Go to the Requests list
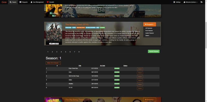The width and height of the screenshot is (207, 102). point(24,2)
